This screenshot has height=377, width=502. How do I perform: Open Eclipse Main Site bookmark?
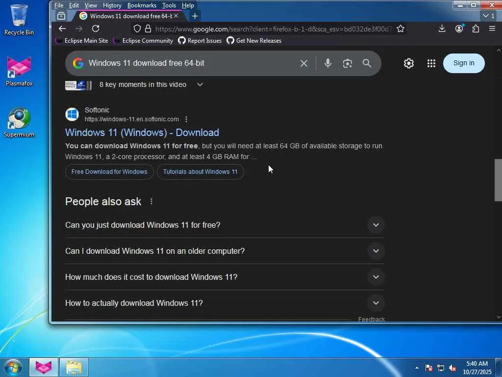pyautogui.click(x=82, y=41)
